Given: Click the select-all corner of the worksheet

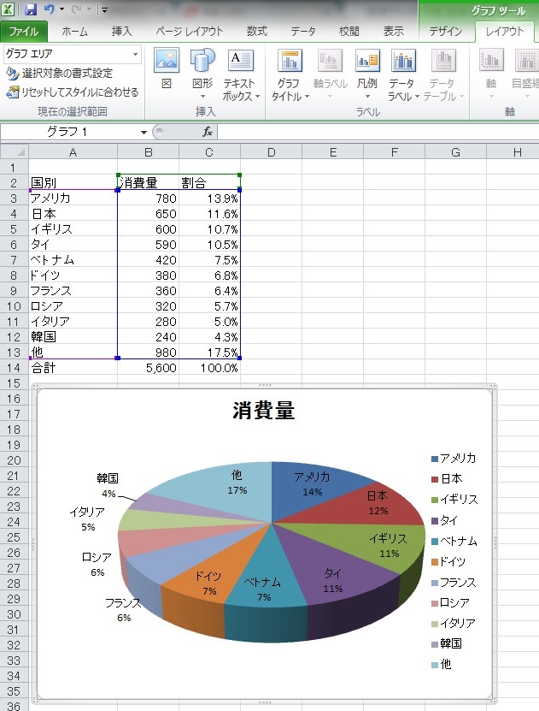Looking at the screenshot, I should [x=14, y=152].
